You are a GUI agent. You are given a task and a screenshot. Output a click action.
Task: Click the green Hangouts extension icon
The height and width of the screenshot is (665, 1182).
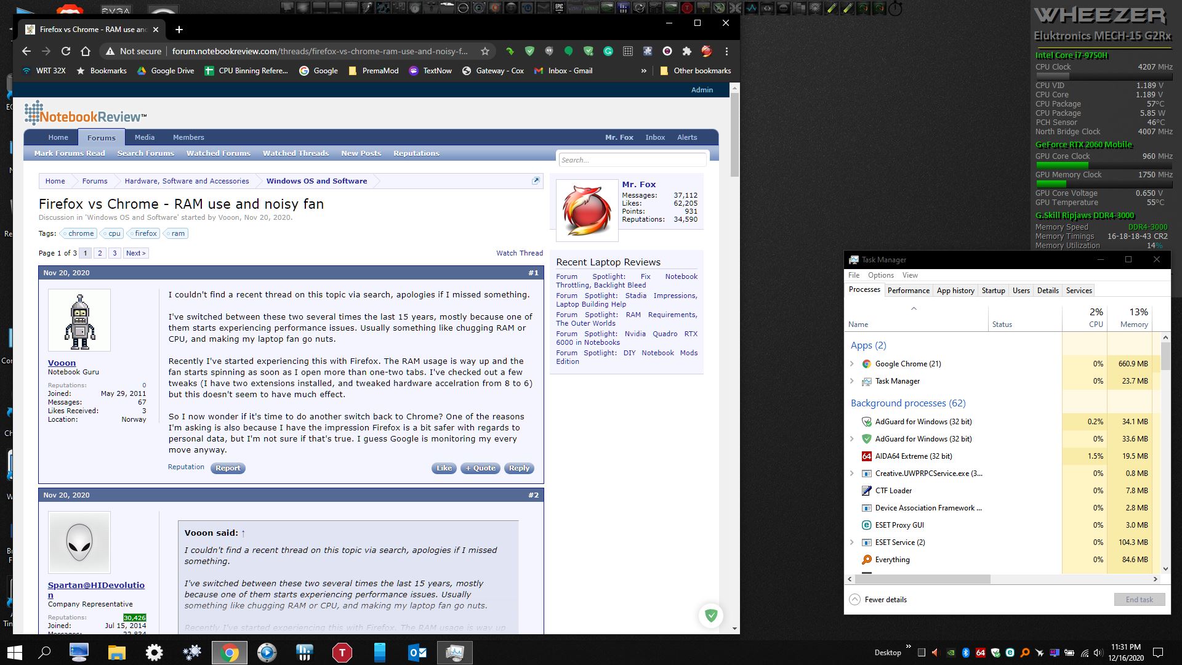(x=569, y=51)
